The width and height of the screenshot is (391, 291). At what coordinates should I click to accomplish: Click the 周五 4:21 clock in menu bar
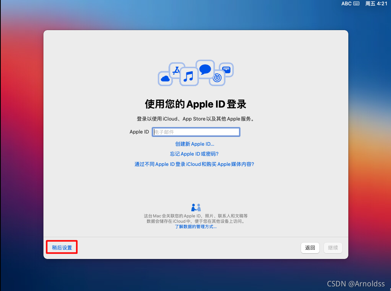pyautogui.click(x=376, y=3)
